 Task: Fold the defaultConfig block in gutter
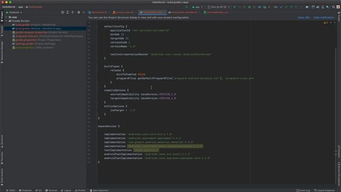click(x=97, y=26)
